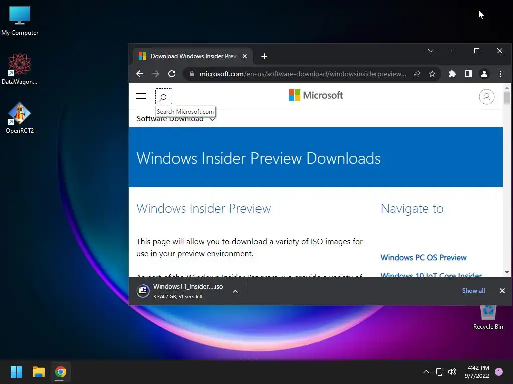Launch OpenRCT2 desktop shortcut

(x=20, y=118)
